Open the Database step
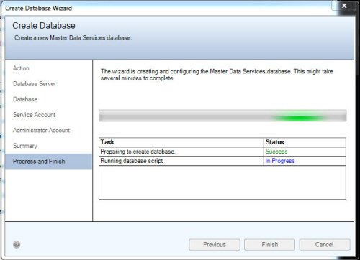 coord(25,99)
